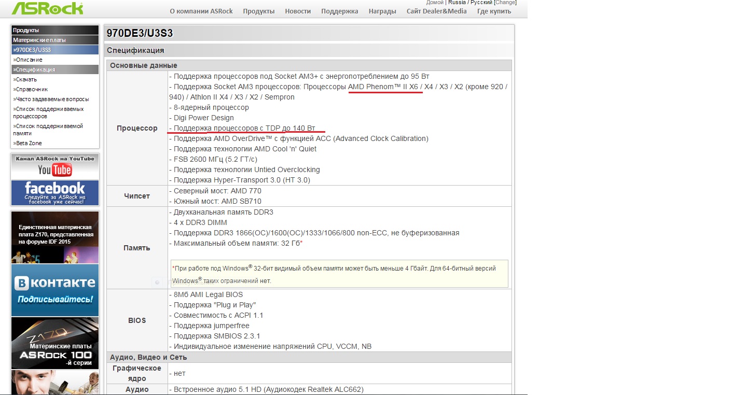Click the underlined TDP до 140 Вт line
The width and height of the screenshot is (746, 395).
coord(242,128)
